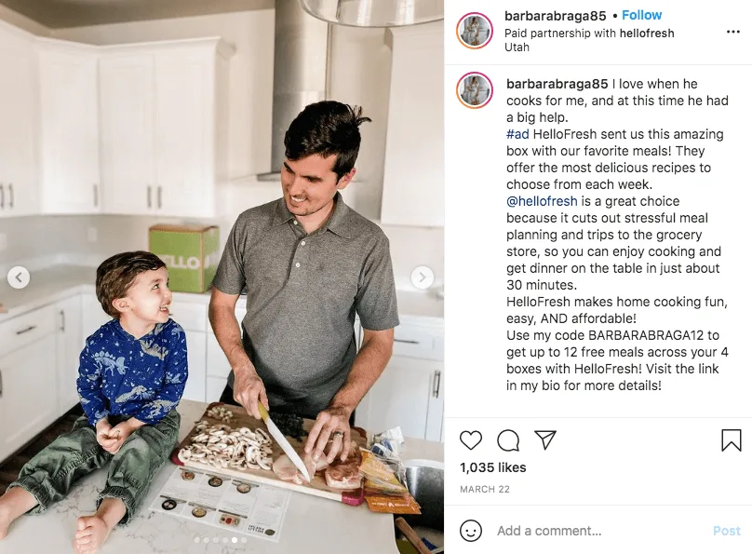Select the highlighted carousel indicator dot
752x554 pixels.
(x=234, y=540)
